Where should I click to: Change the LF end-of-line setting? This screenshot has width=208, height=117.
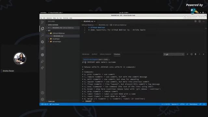click(x=187, y=104)
